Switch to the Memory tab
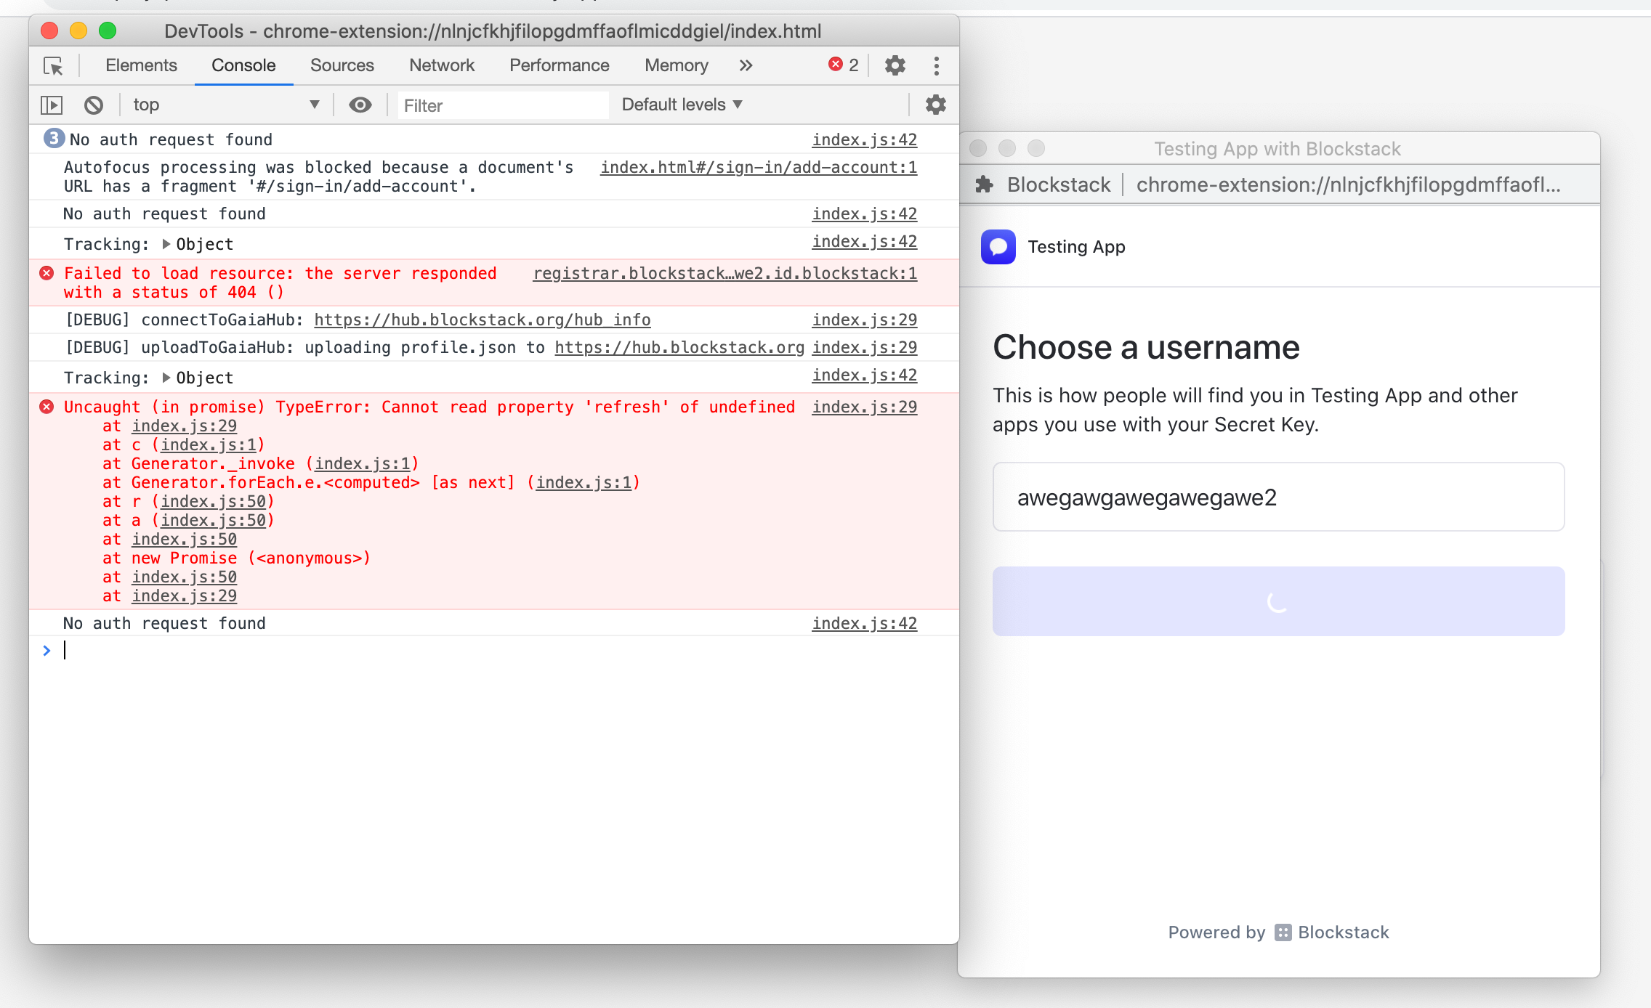 click(677, 65)
